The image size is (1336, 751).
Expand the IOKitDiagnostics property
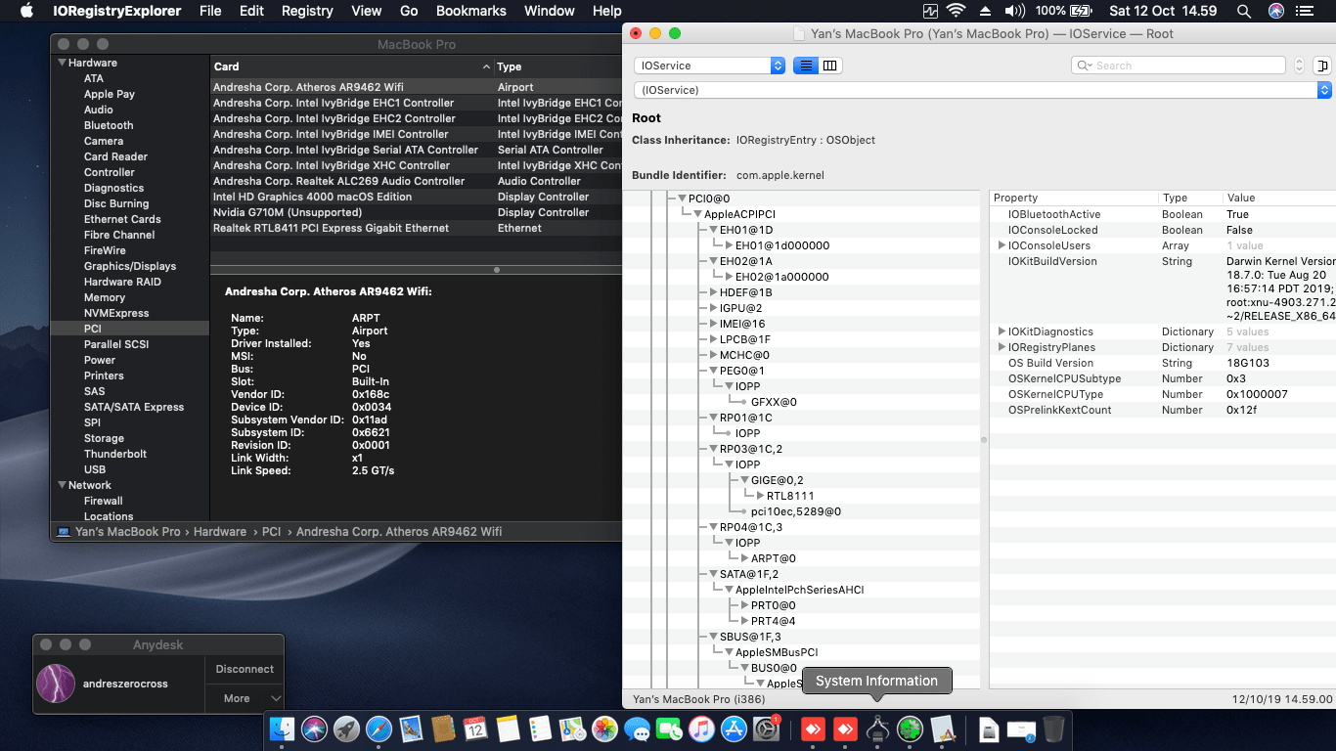(x=1002, y=331)
